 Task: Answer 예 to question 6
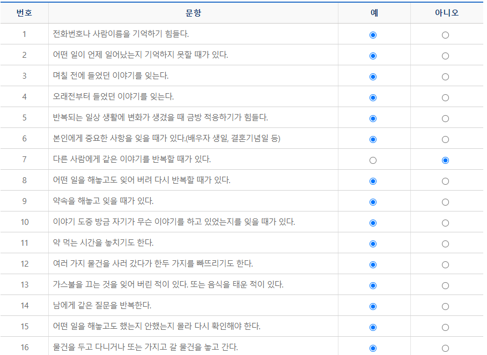(x=373, y=139)
